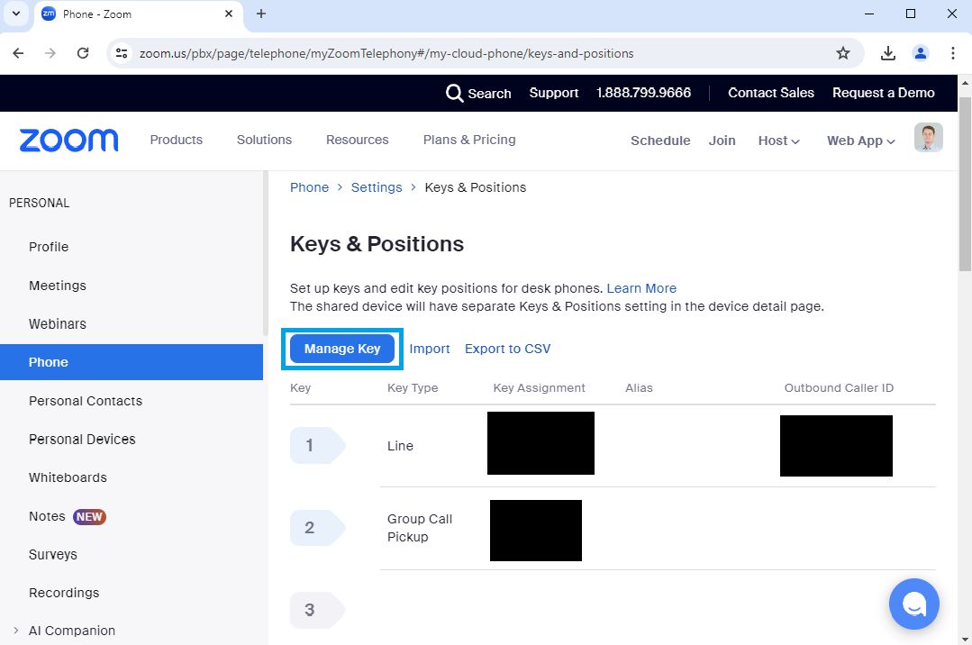The width and height of the screenshot is (972, 645).
Task: Open the Products menu
Action: coord(176,140)
